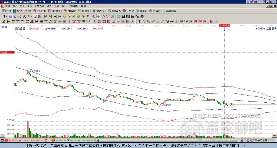Viewport: 277px width, 148px height.
Task: Click the calendar icon
Action: (118, 16)
